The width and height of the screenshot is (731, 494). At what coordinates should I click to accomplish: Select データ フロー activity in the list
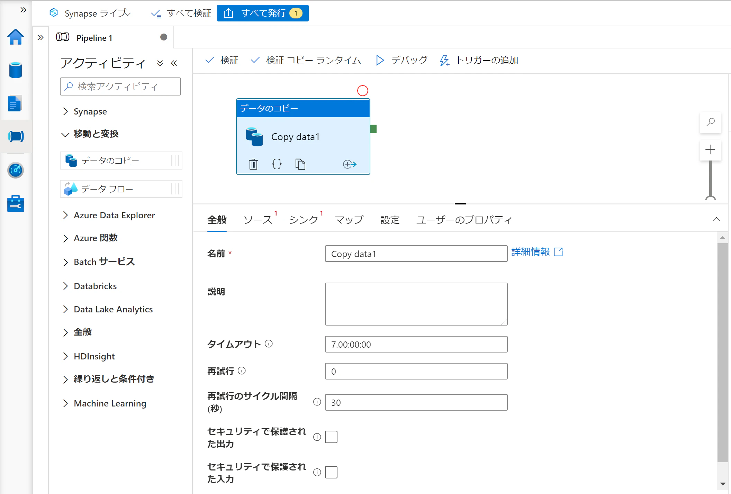121,189
